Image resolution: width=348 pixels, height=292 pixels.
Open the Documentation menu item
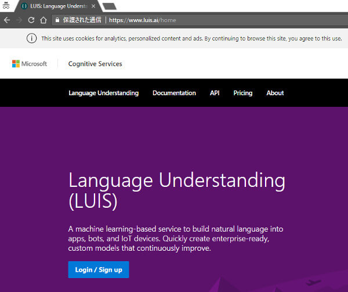174,93
